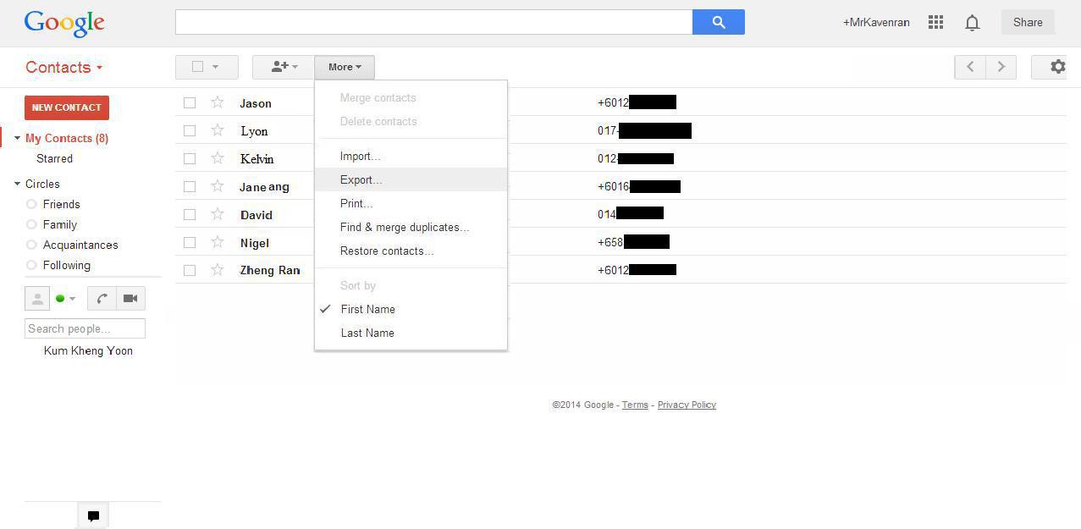Choose Export... from the More menu
The image size is (1081, 529).
(x=361, y=179)
